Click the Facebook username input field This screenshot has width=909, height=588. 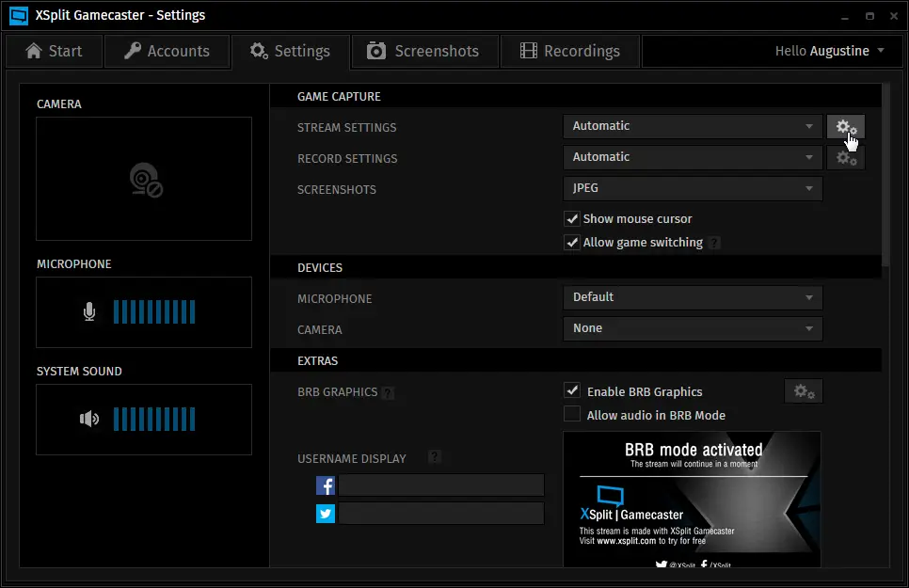[441, 485]
